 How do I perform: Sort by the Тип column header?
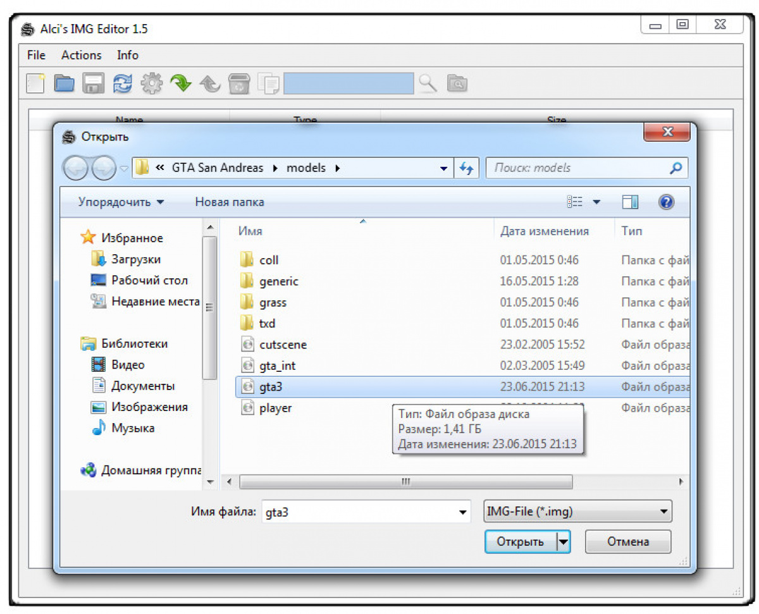tap(632, 231)
